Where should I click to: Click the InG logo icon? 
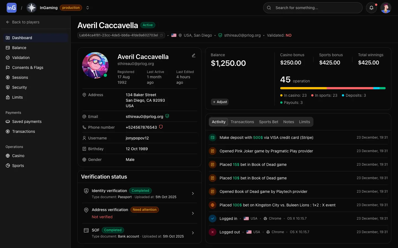pyautogui.click(x=12, y=8)
